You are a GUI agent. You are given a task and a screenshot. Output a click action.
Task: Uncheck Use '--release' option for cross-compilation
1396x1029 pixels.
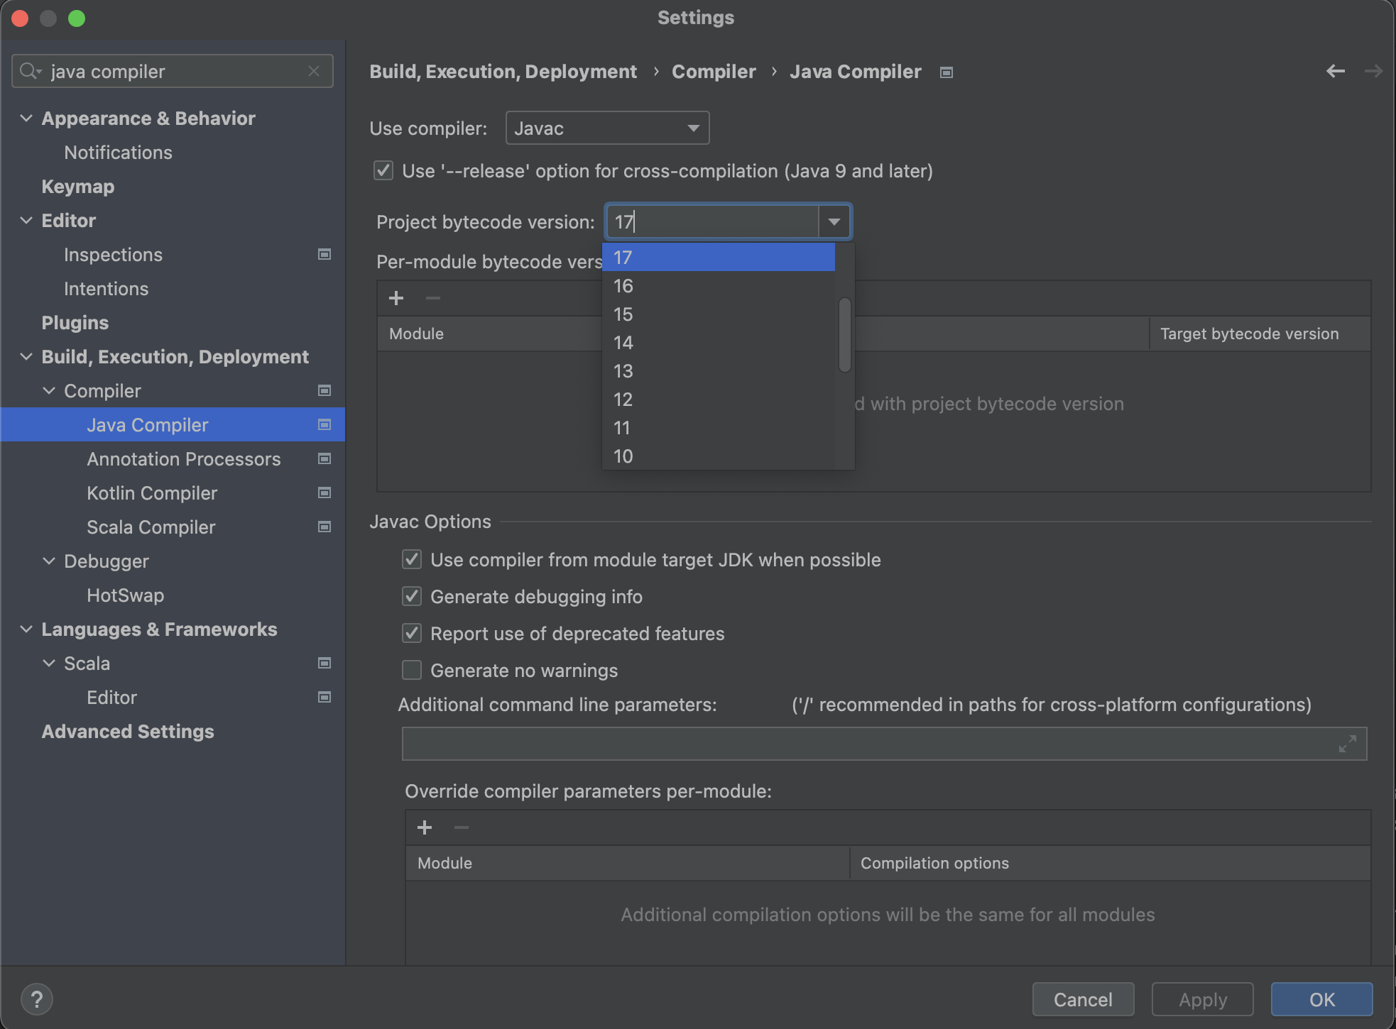click(x=383, y=171)
